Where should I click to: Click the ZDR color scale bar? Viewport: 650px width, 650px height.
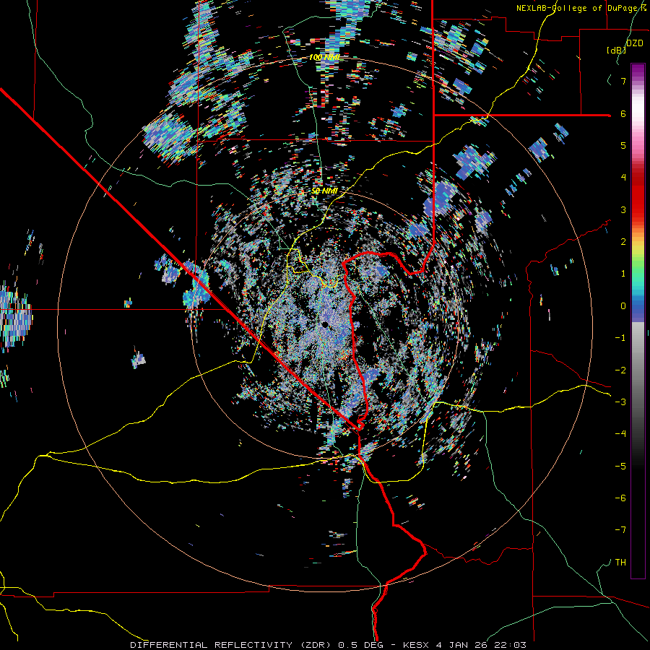point(638,321)
